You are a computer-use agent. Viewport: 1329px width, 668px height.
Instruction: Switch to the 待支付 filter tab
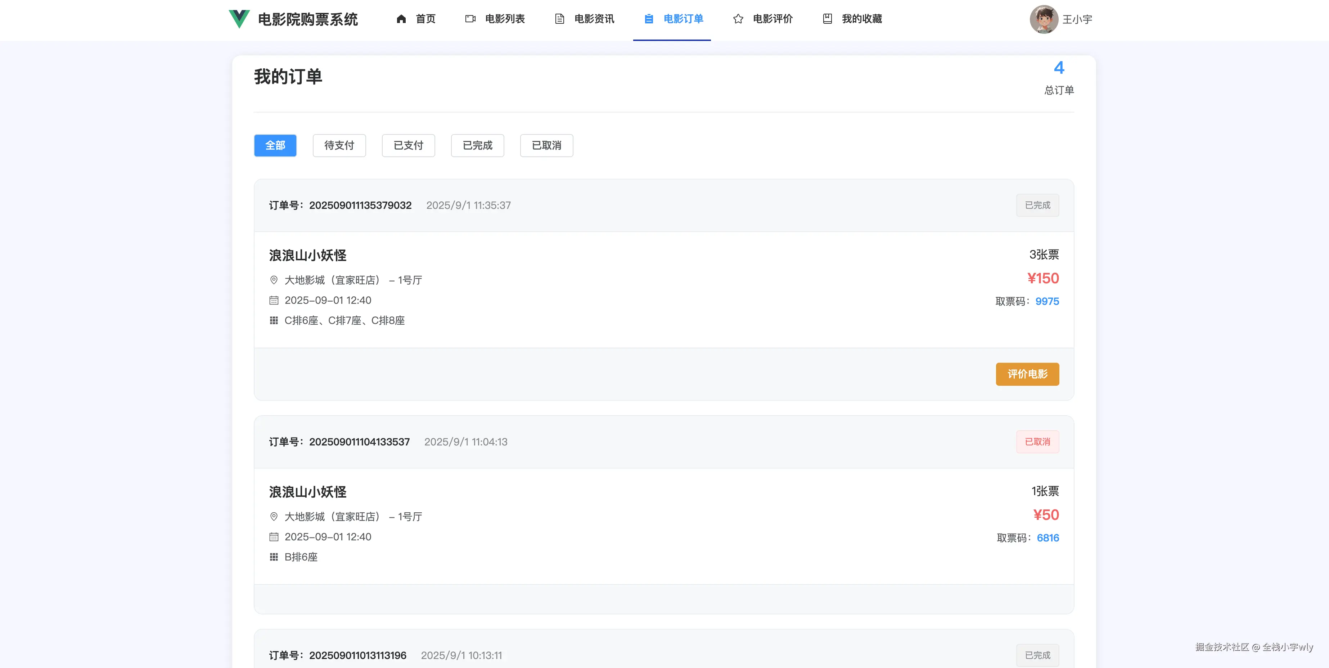click(339, 145)
